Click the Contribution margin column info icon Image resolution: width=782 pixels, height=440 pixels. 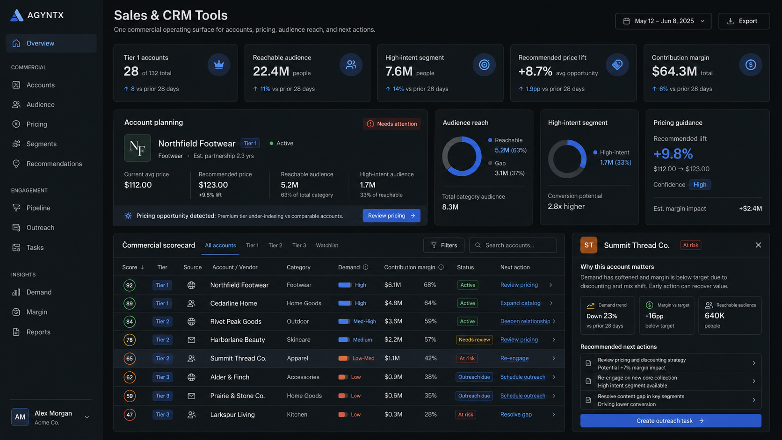click(x=441, y=267)
